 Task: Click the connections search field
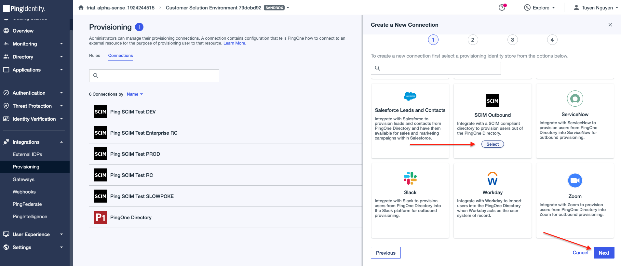(x=154, y=75)
